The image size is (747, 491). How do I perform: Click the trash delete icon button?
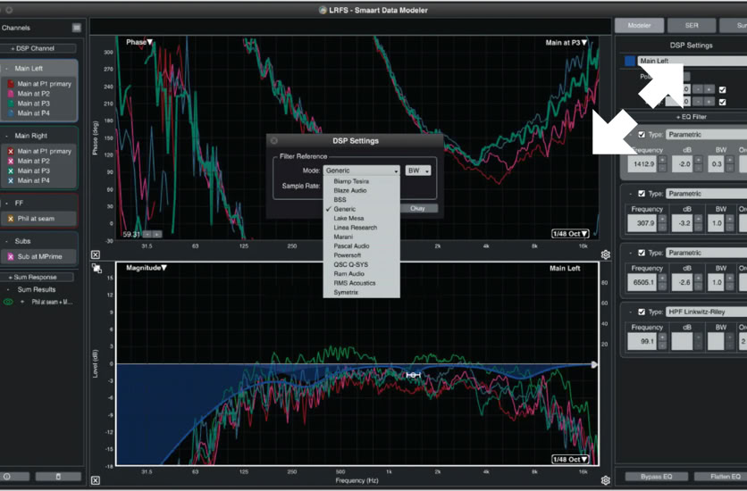pyautogui.click(x=58, y=477)
